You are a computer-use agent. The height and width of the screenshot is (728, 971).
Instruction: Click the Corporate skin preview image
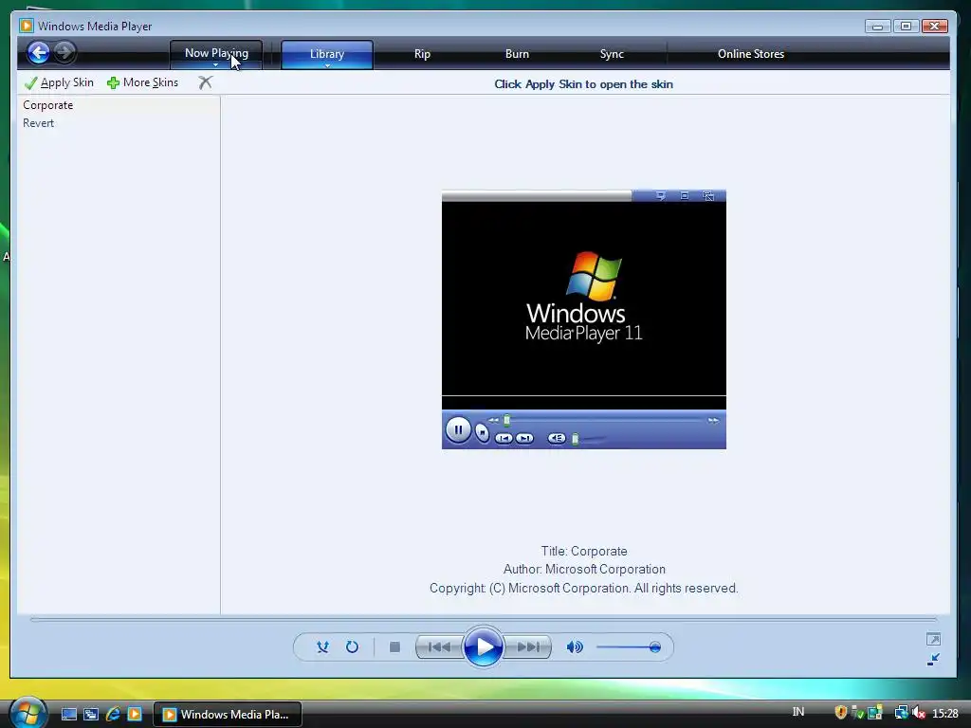coord(584,319)
